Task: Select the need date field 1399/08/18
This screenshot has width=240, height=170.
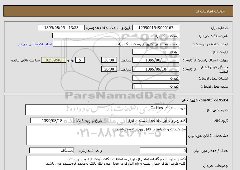Action: click(52, 120)
